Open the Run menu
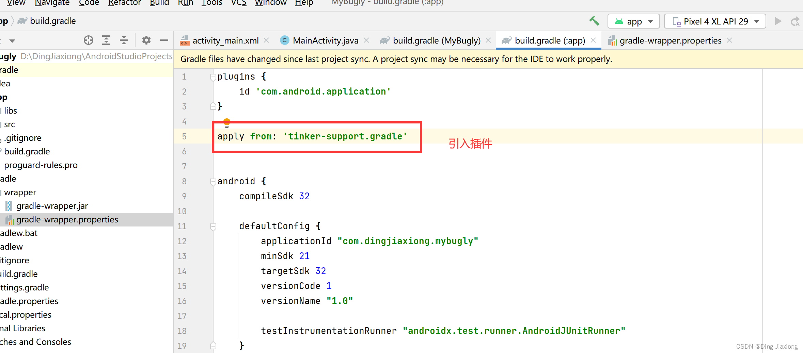 pos(186,3)
